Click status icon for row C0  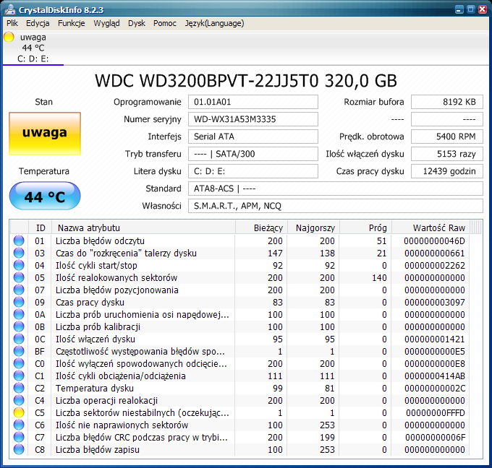(x=19, y=363)
